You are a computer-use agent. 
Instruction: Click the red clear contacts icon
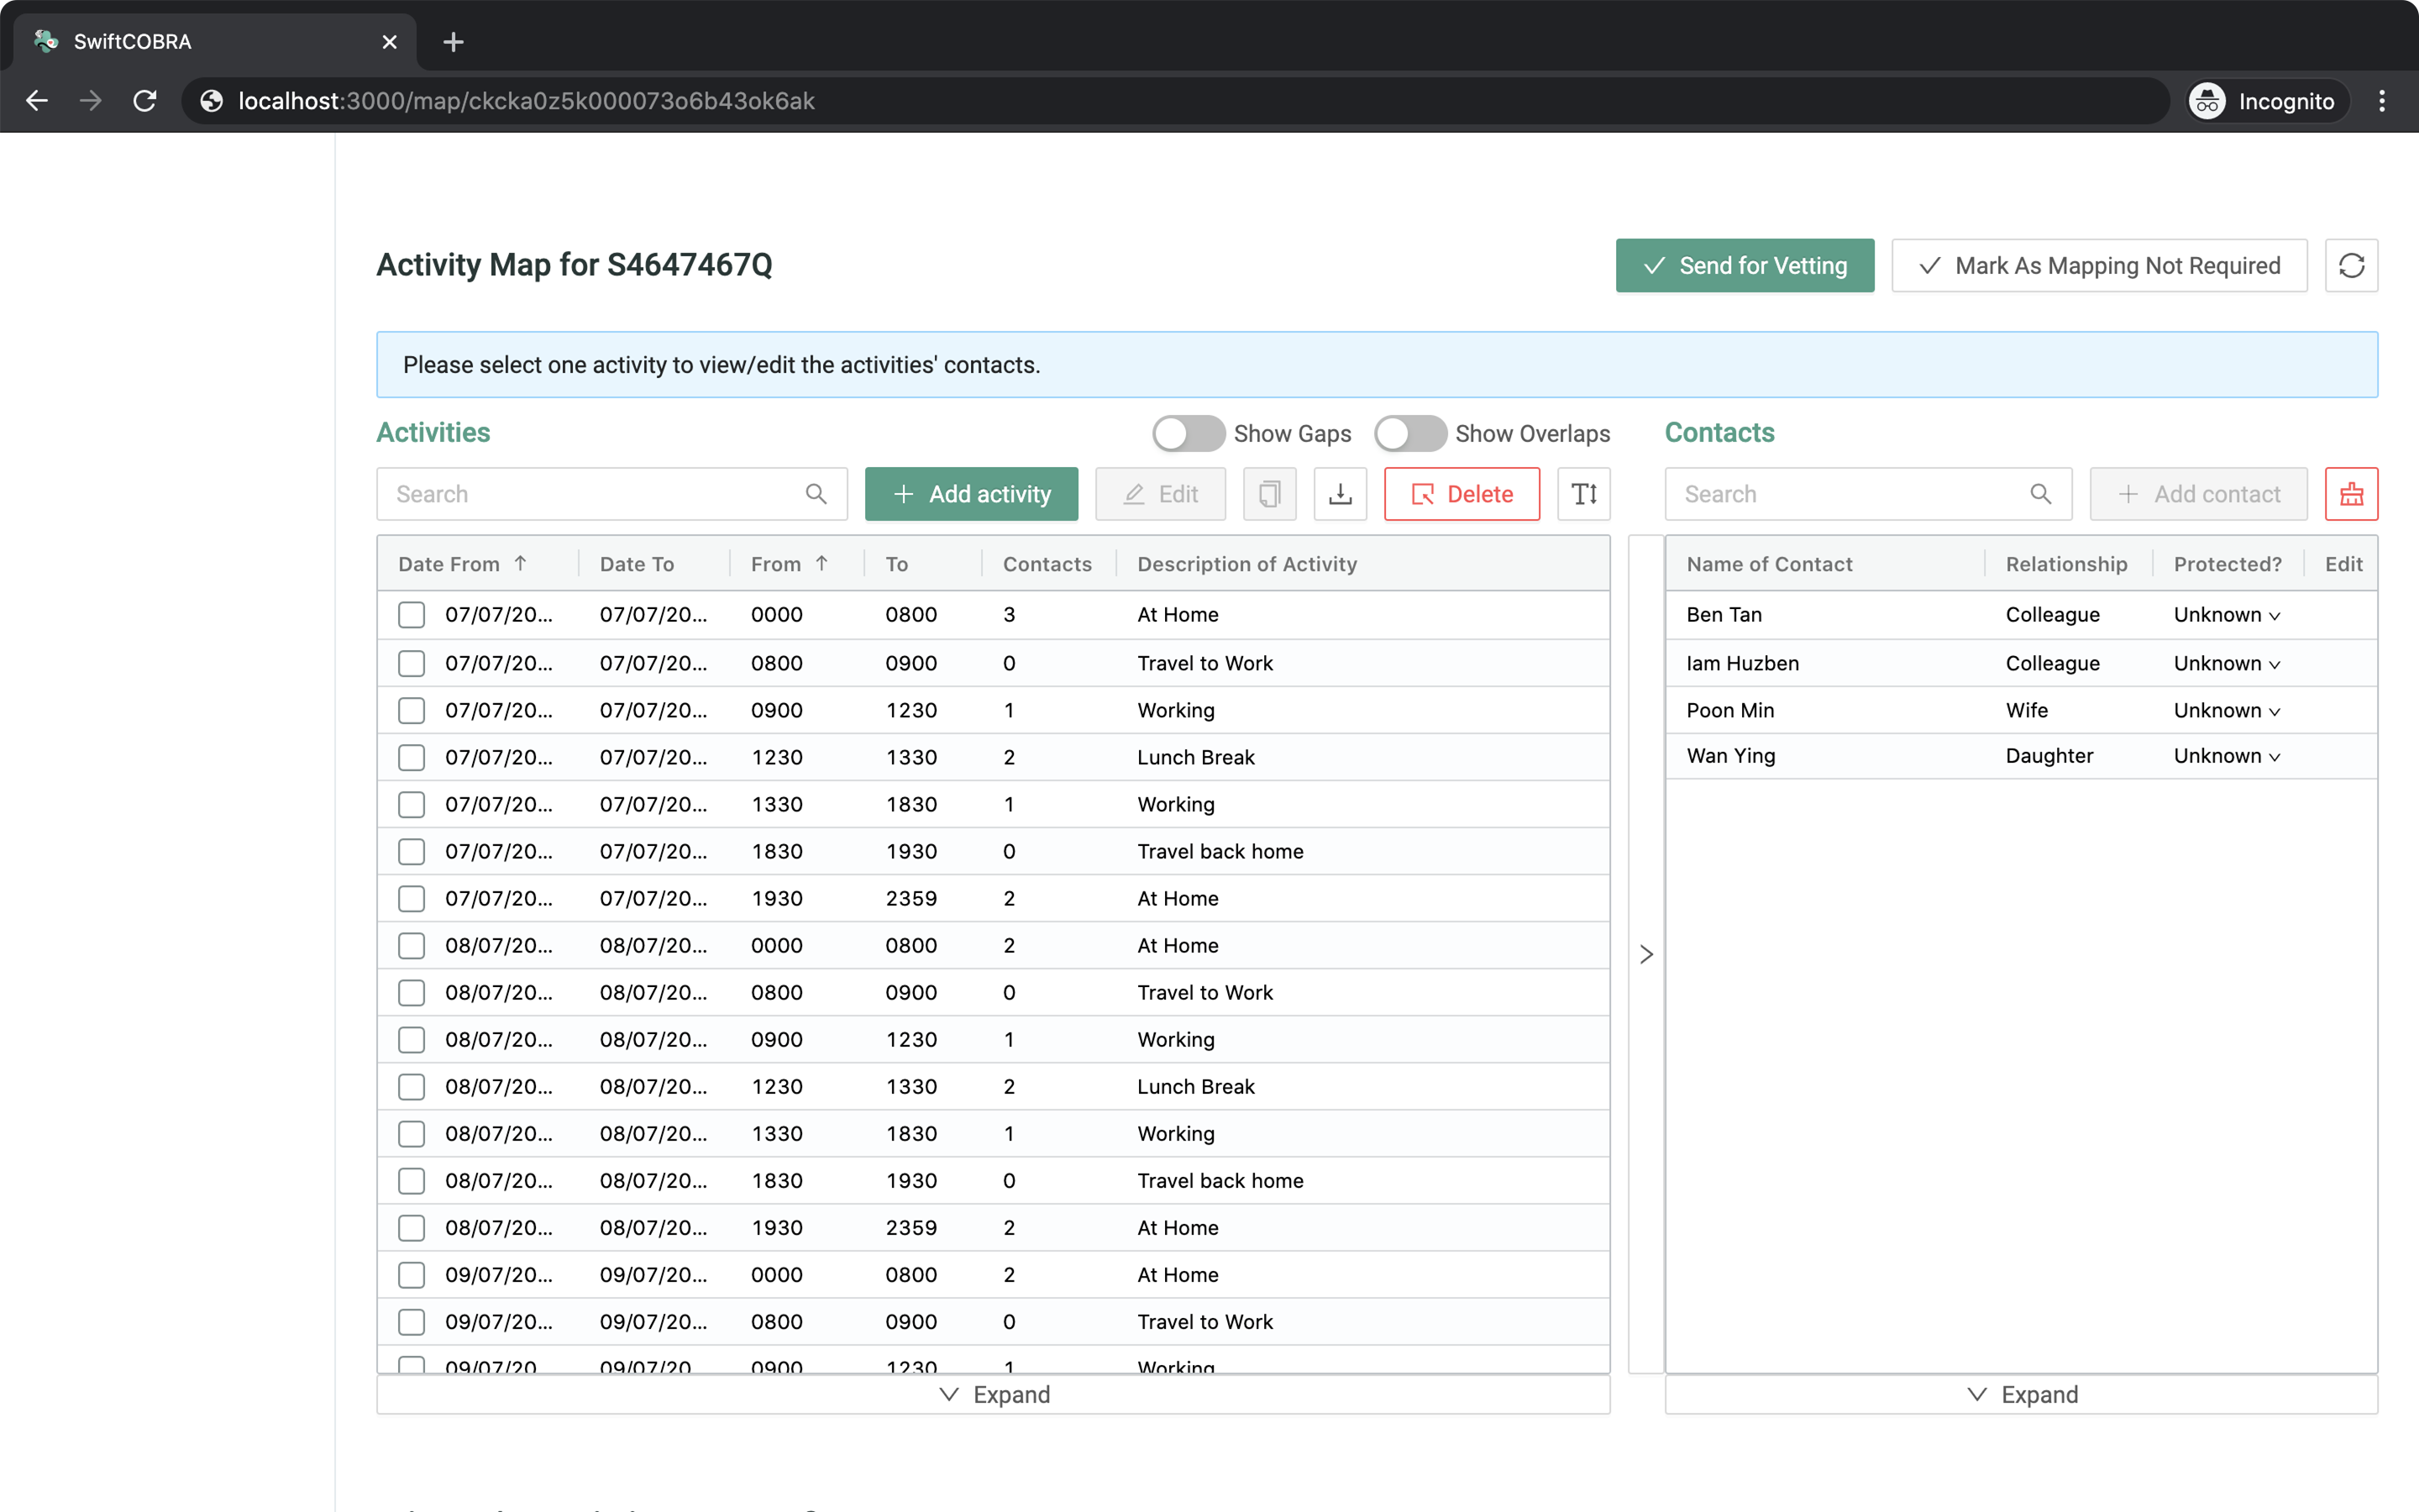pyautogui.click(x=2351, y=494)
